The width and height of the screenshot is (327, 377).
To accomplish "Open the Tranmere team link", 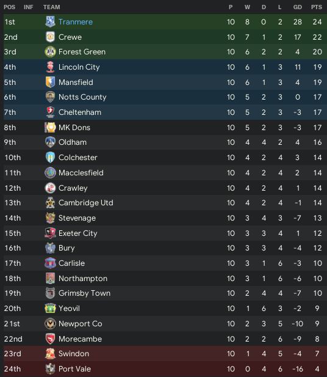I will tap(76, 22).
